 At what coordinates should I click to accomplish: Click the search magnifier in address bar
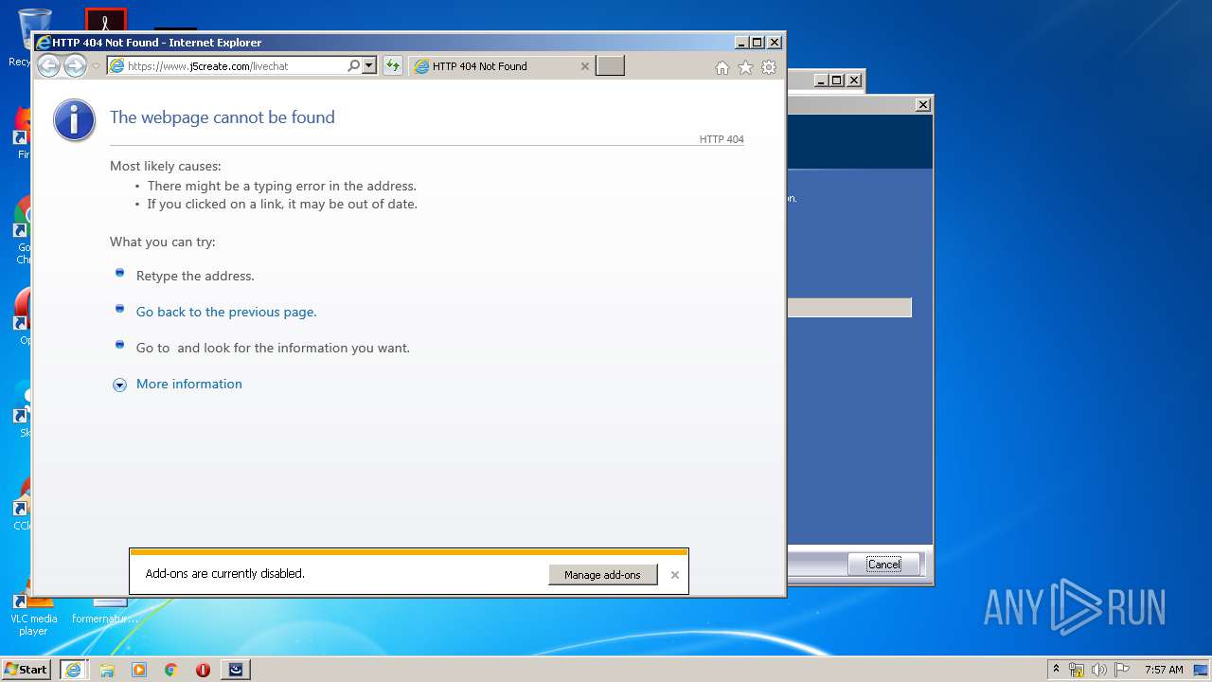click(354, 65)
